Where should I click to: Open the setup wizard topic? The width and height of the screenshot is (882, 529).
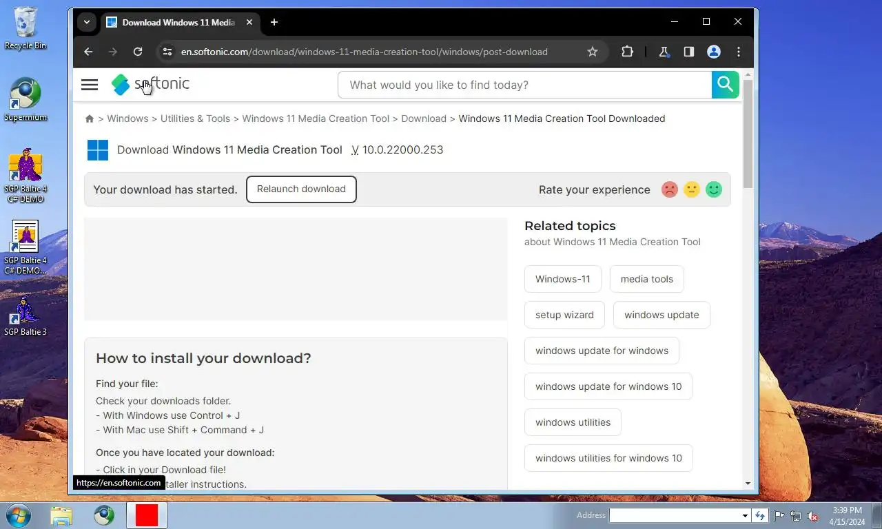pyautogui.click(x=564, y=315)
